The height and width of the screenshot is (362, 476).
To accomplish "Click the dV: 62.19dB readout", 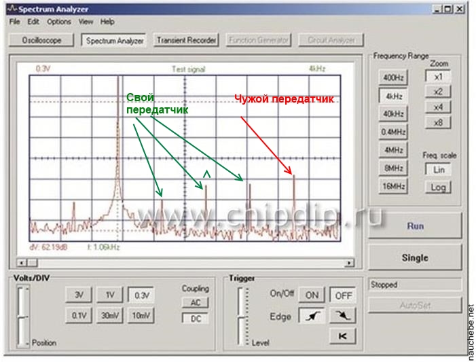I will [48, 247].
